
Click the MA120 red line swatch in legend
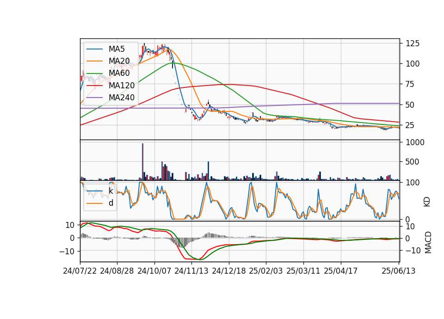[94, 86]
